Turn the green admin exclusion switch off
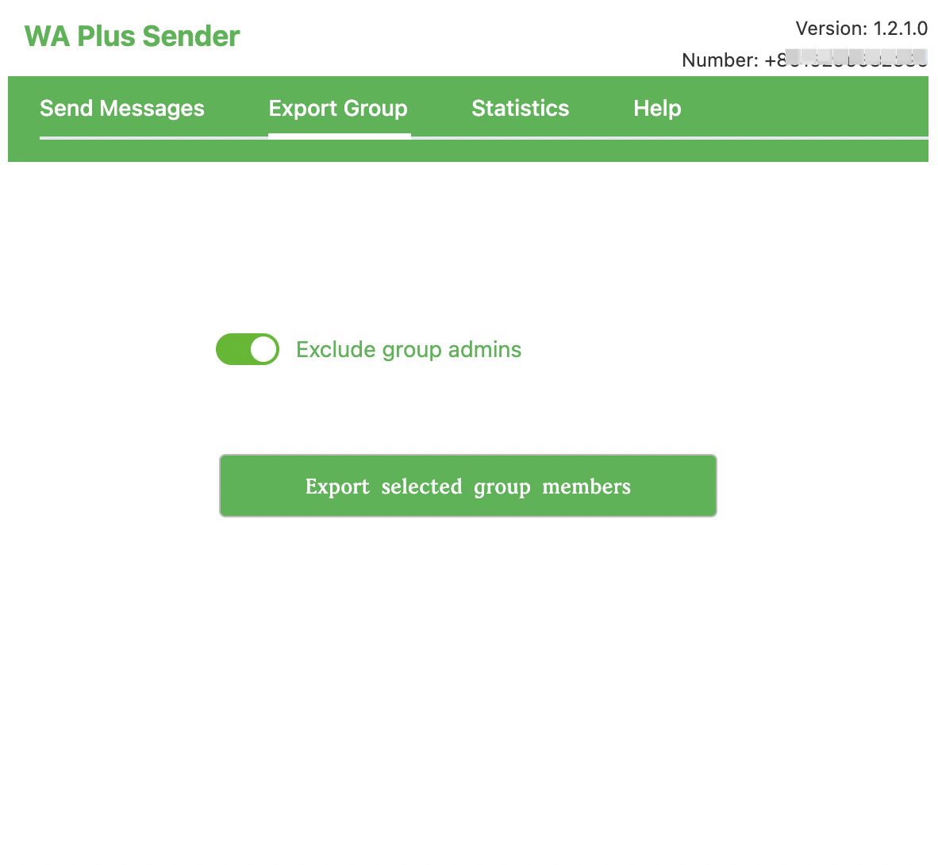938x865 pixels. click(247, 349)
